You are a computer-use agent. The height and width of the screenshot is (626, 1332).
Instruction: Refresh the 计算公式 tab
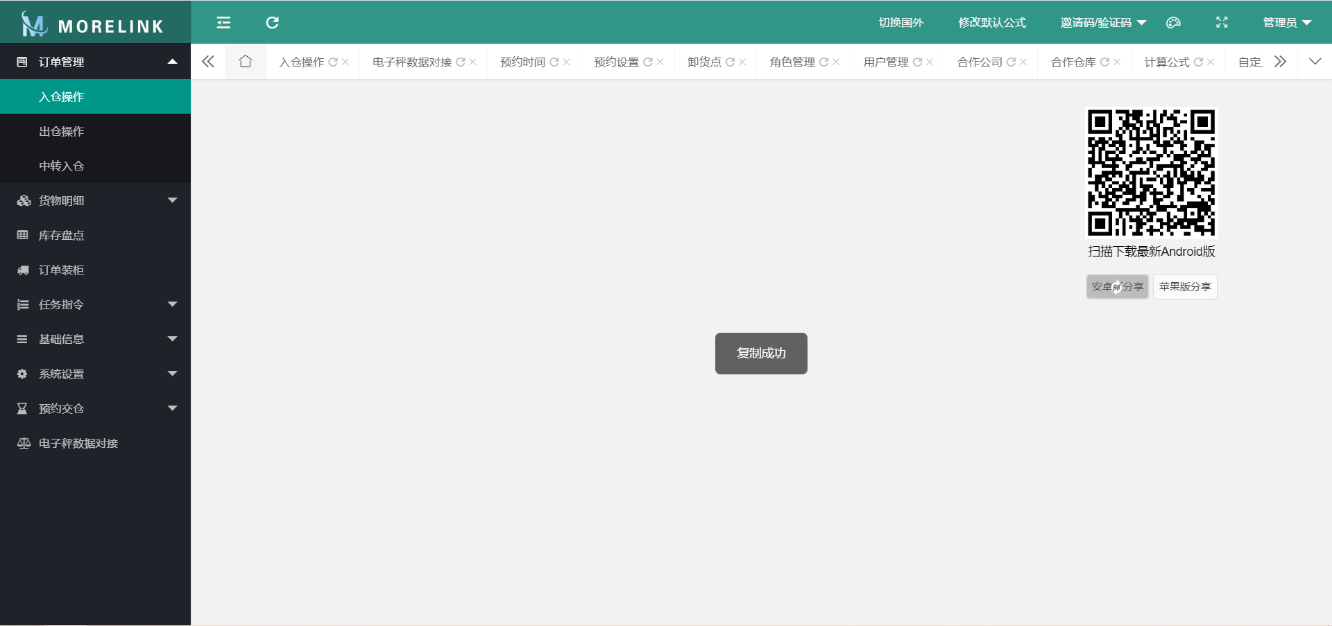1199,62
